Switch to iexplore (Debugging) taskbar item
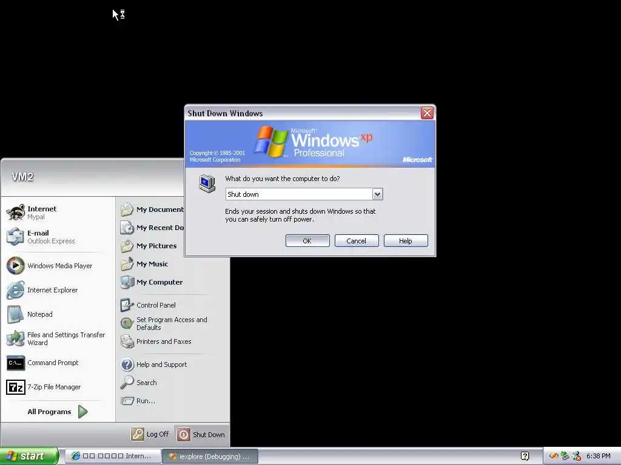Viewport: 621px width, 465px height. tap(210, 457)
